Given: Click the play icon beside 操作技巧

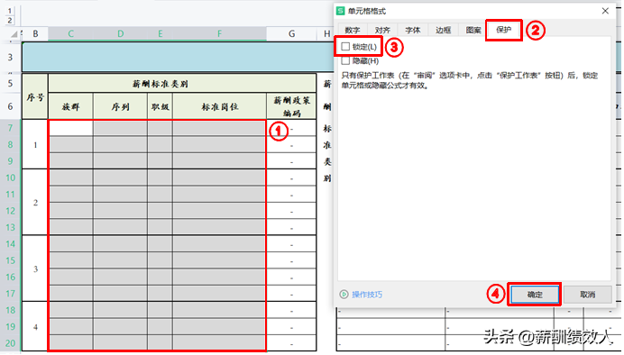Looking at the screenshot, I should coord(344,295).
